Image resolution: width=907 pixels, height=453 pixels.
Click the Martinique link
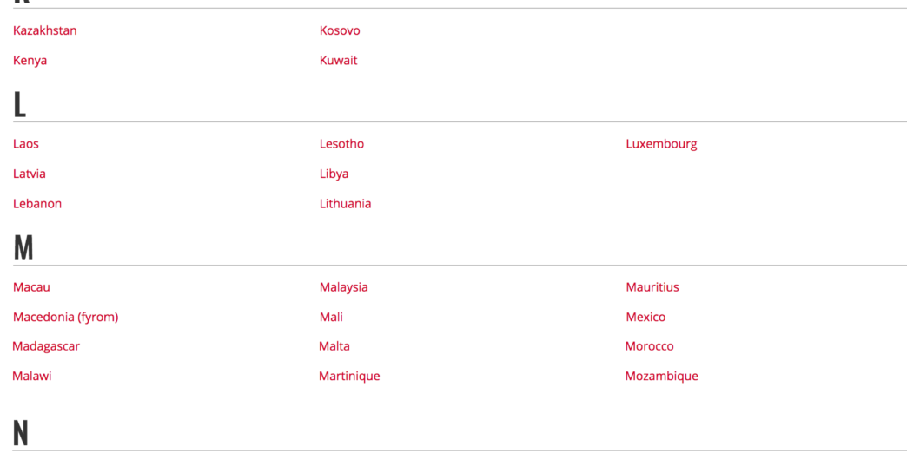349,376
